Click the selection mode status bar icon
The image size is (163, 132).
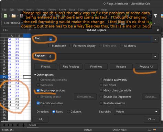(x=149, y=130)
